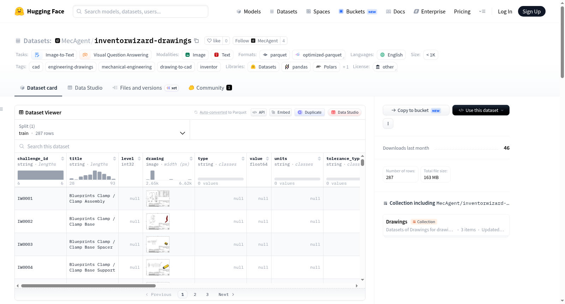Select the Visual Question Answering task tag
Image resolution: width=565 pixels, height=304 pixels.
tap(115, 55)
